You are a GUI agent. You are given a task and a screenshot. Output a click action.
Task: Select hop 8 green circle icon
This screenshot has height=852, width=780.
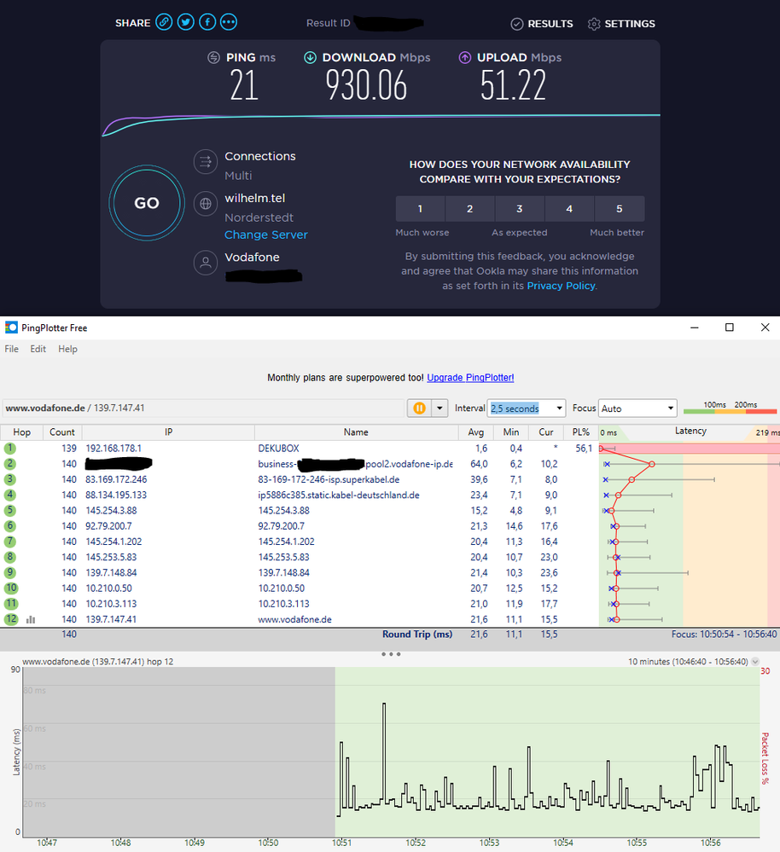click(9, 557)
